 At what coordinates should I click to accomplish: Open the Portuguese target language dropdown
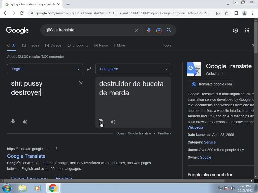[x=133, y=69]
